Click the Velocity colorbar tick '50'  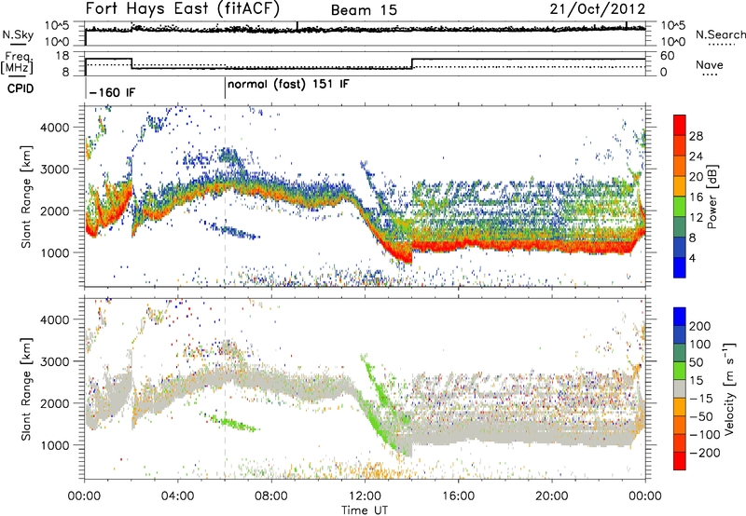[x=696, y=362]
